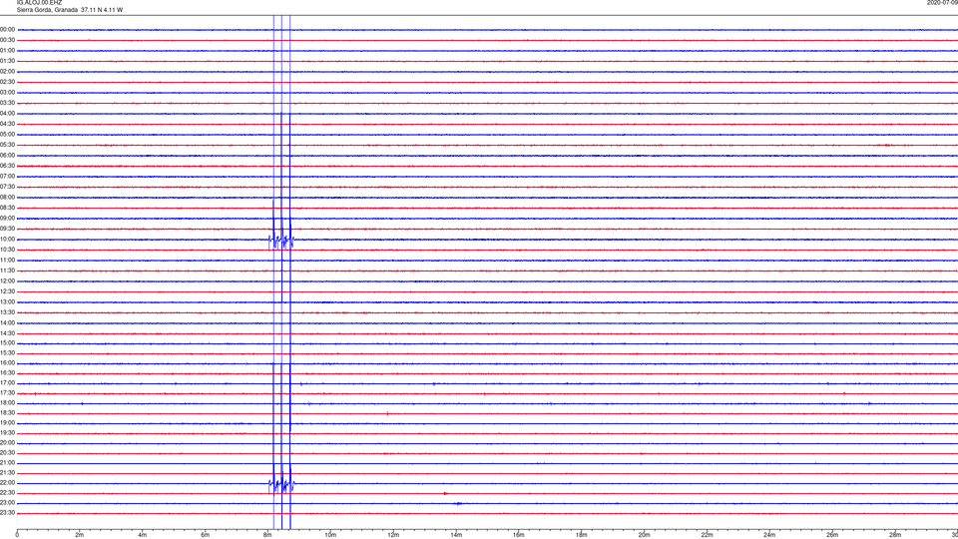Screen dimensions: 958x539
Task: Click the 18m tick label on time axis
Action: [x=581, y=535]
